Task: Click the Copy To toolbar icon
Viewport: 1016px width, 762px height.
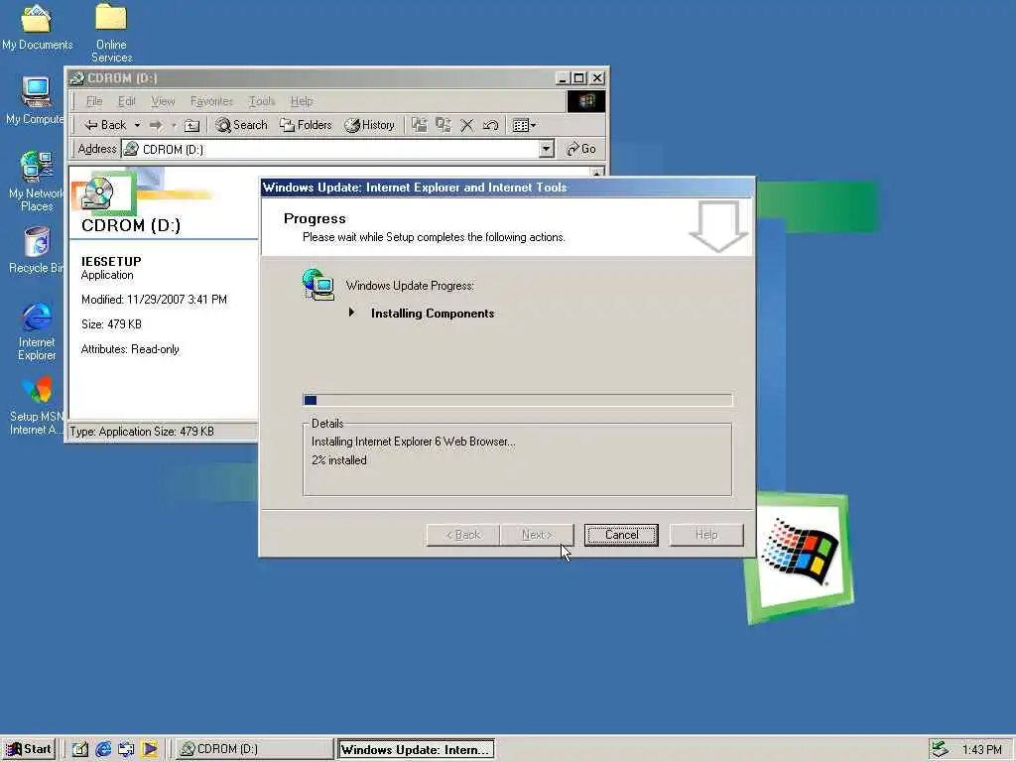Action: point(444,125)
